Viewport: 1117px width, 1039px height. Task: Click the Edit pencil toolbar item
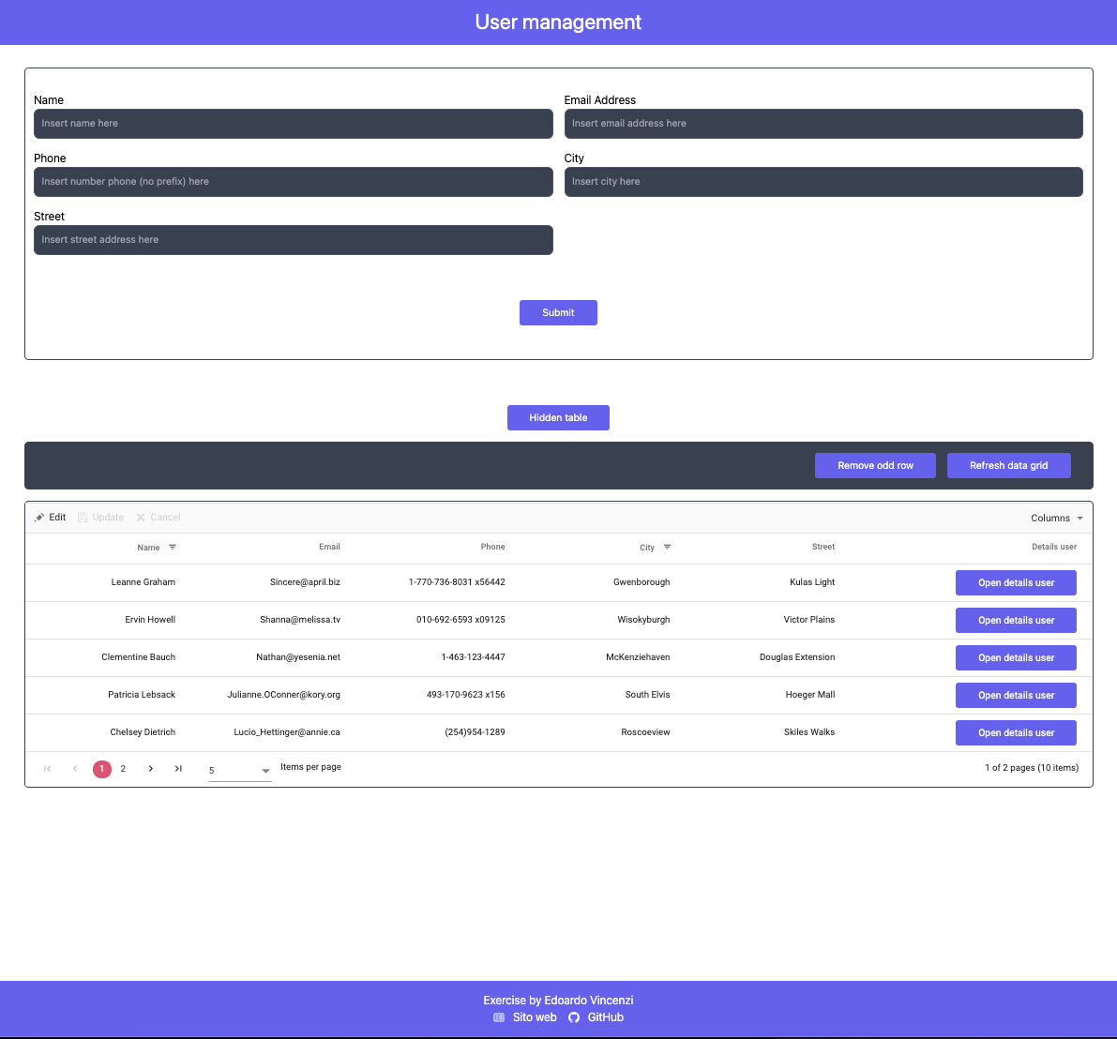[x=50, y=518]
